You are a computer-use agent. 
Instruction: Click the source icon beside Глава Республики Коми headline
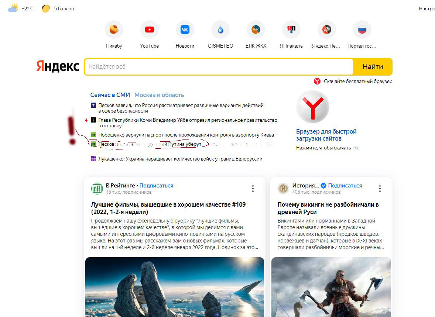click(x=93, y=120)
